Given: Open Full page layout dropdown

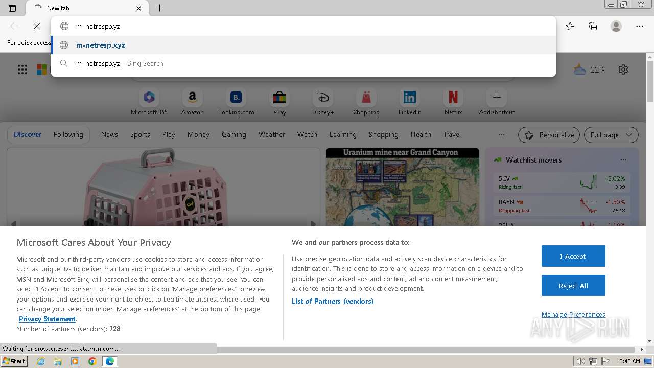Looking at the screenshot, I should pos(611,135).
